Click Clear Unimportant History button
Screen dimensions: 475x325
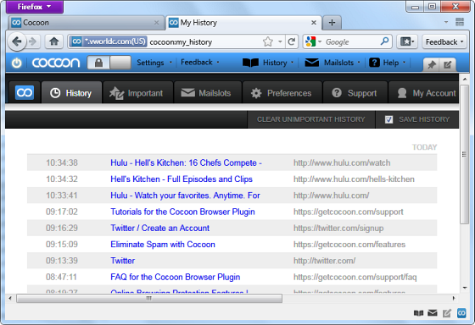pos(311,119)
